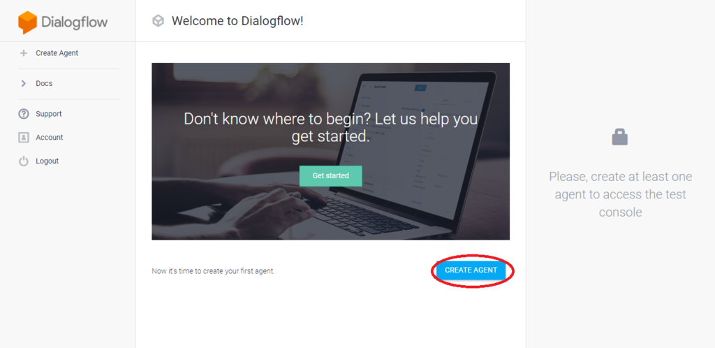
Task: Click the Account person icon
Action: click(24, 137)
